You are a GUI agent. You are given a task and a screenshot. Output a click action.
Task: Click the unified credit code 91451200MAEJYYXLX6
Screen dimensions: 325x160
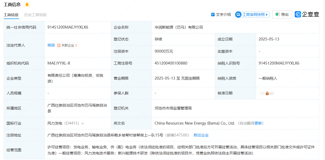68,27
